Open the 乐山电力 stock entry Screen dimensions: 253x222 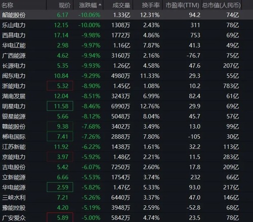(14, 25)
